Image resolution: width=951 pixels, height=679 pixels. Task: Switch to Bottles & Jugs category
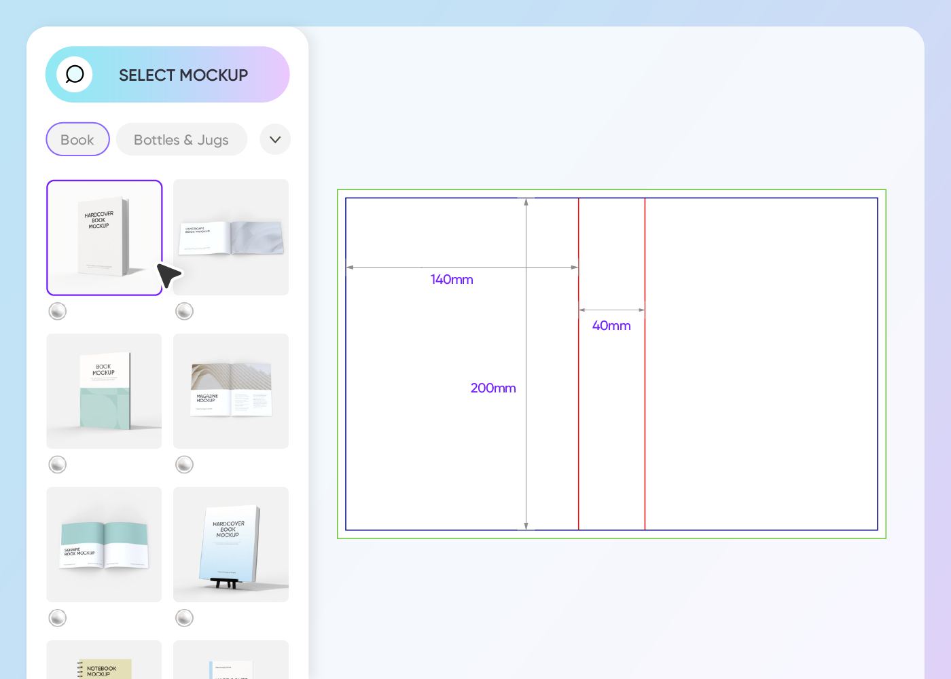click(181, 140)
